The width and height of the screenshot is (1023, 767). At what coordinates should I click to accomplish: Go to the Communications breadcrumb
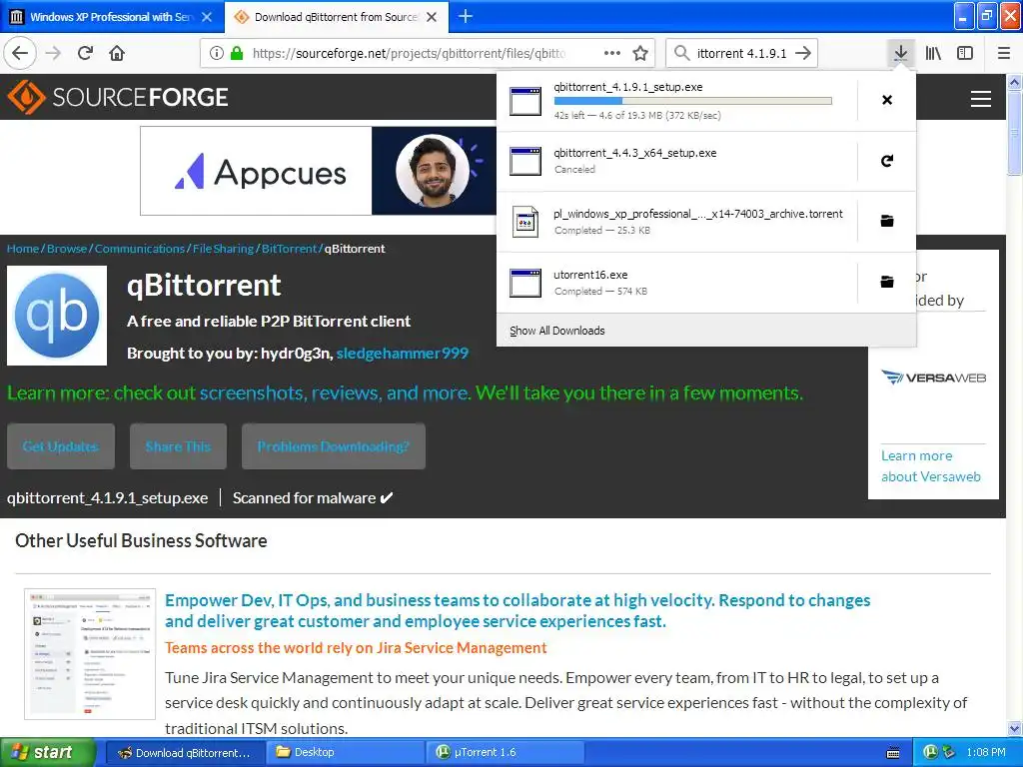[x=140, y=249]
